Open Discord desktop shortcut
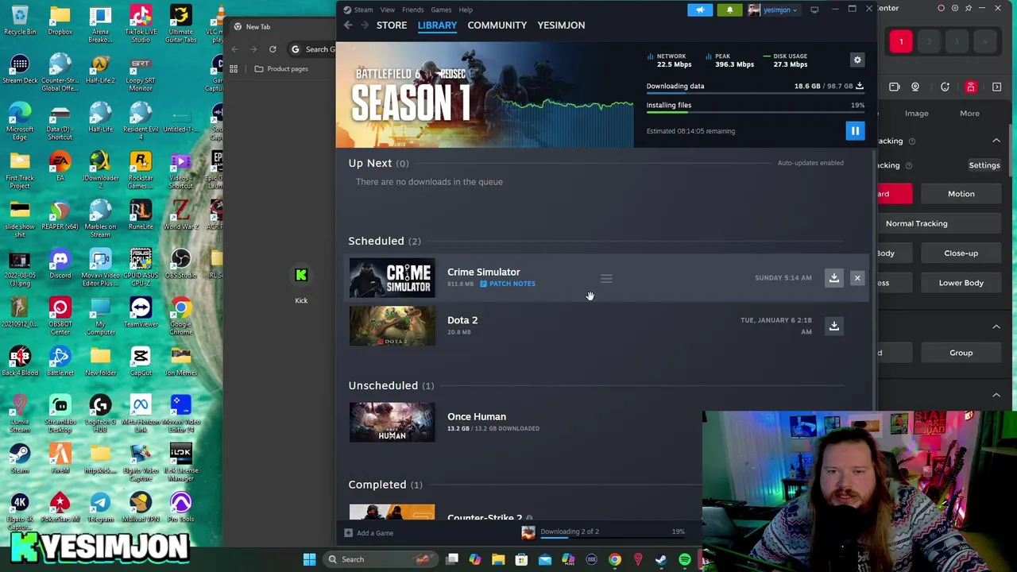 click(x=60, y=265)
